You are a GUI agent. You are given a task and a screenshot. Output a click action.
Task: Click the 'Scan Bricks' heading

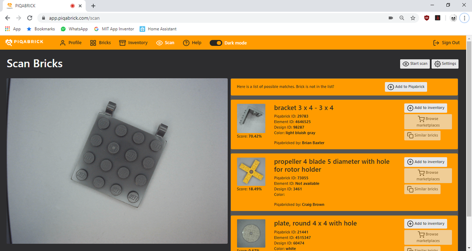(x=34, y=64)
